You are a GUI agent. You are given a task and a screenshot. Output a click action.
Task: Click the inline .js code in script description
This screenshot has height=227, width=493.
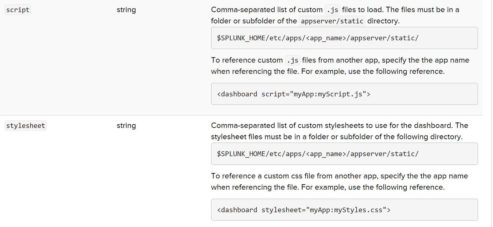(332, 10)
